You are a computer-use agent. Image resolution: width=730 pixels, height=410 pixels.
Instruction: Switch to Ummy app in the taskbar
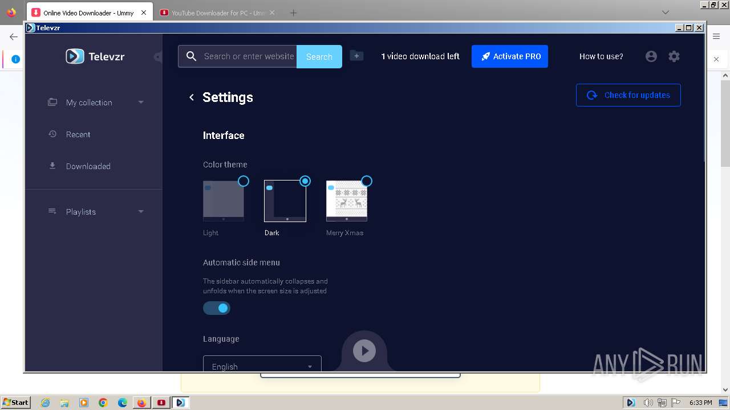(161, 403)
